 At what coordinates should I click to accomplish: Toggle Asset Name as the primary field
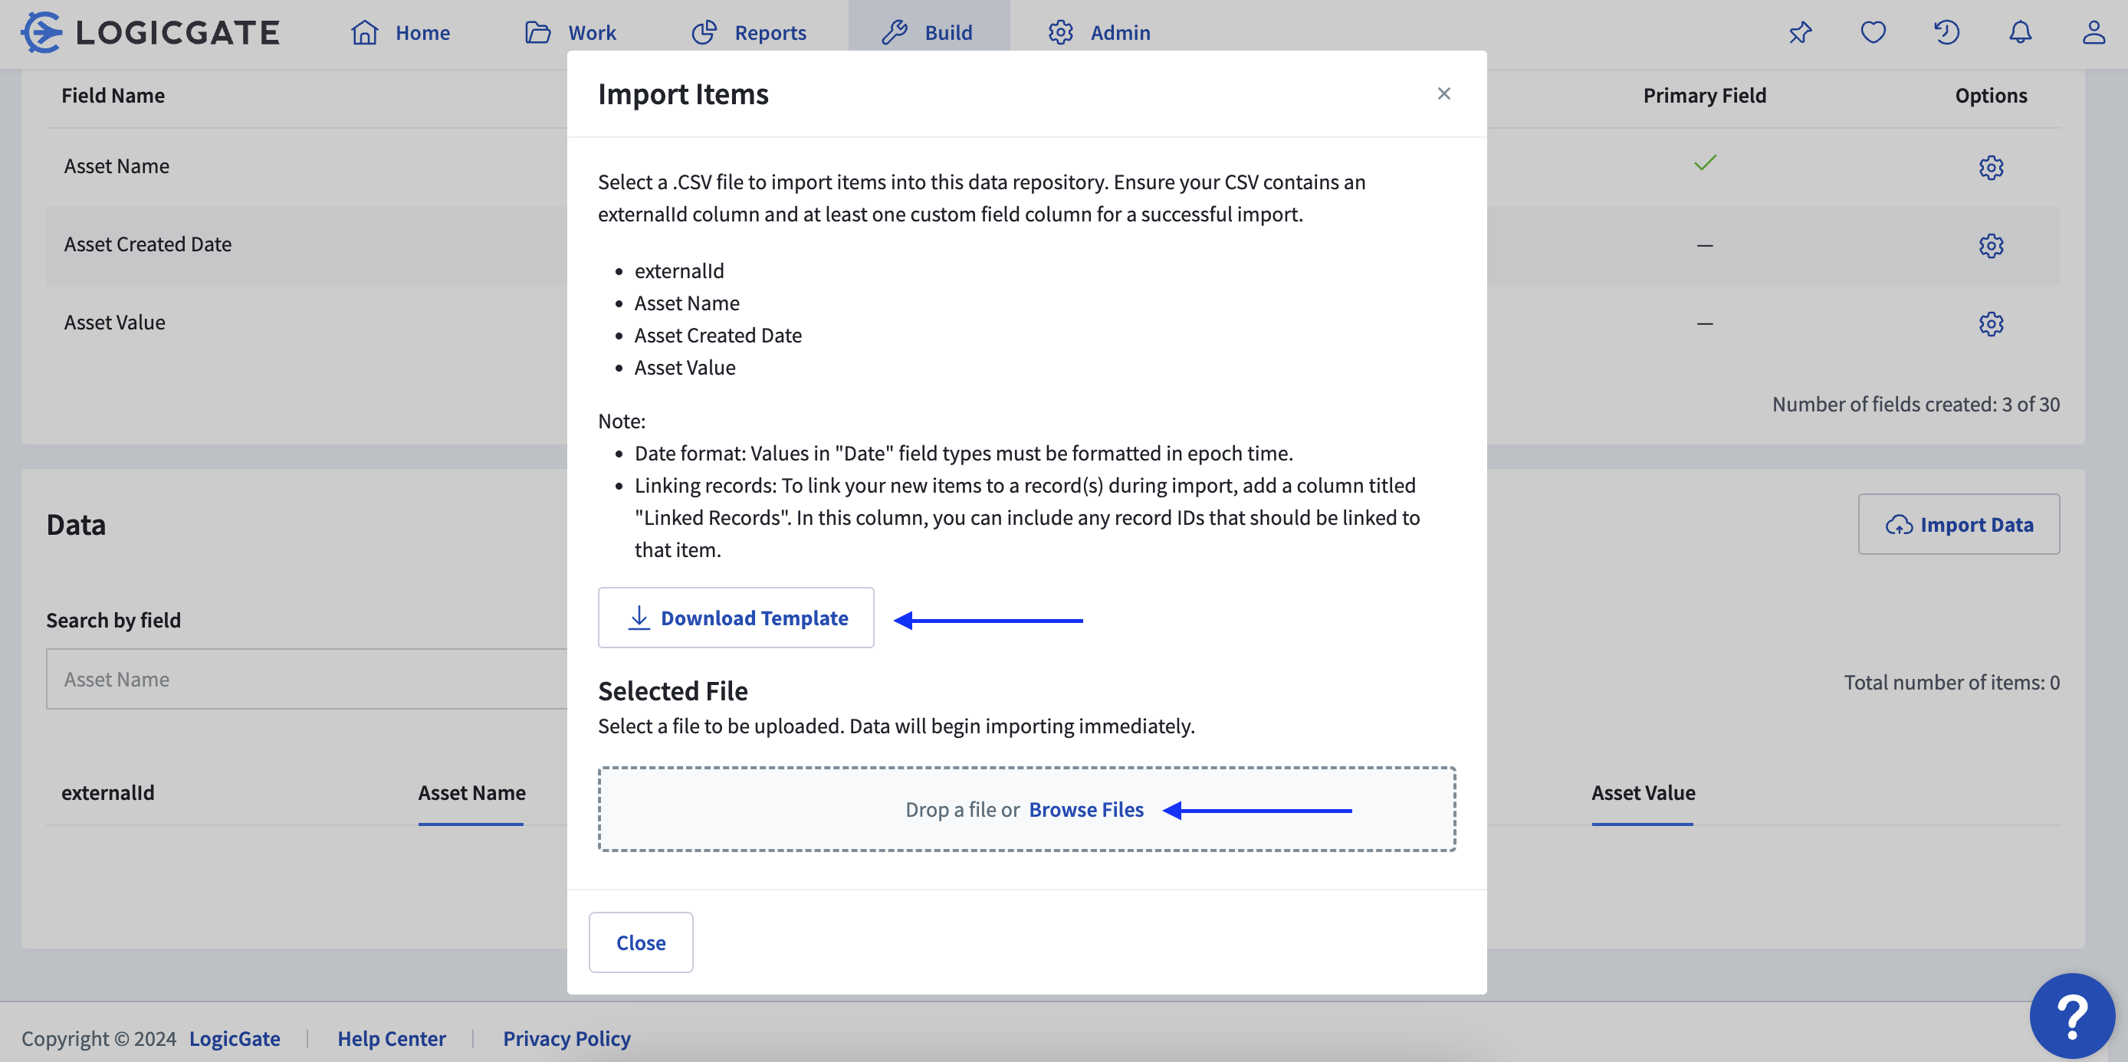pos(1704,163)
